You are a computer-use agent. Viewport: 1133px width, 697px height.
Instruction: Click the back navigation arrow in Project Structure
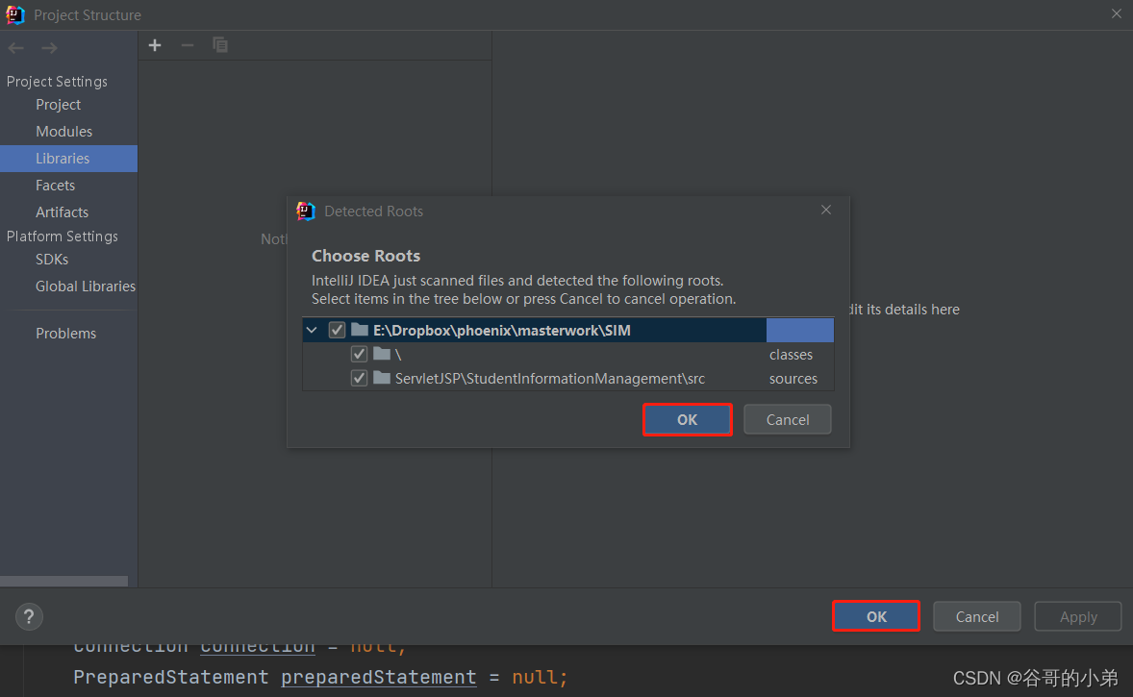pos(16,48)
